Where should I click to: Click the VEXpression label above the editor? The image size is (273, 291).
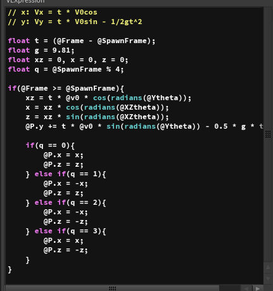(25, 1)
